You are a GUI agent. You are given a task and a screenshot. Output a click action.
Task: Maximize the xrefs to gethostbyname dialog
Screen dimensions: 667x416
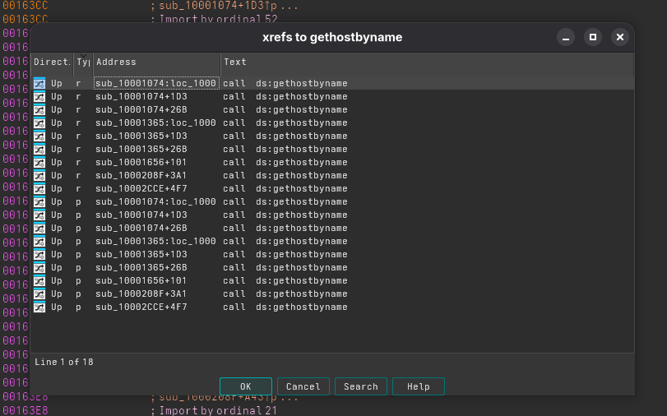click(x=592, y=38)
